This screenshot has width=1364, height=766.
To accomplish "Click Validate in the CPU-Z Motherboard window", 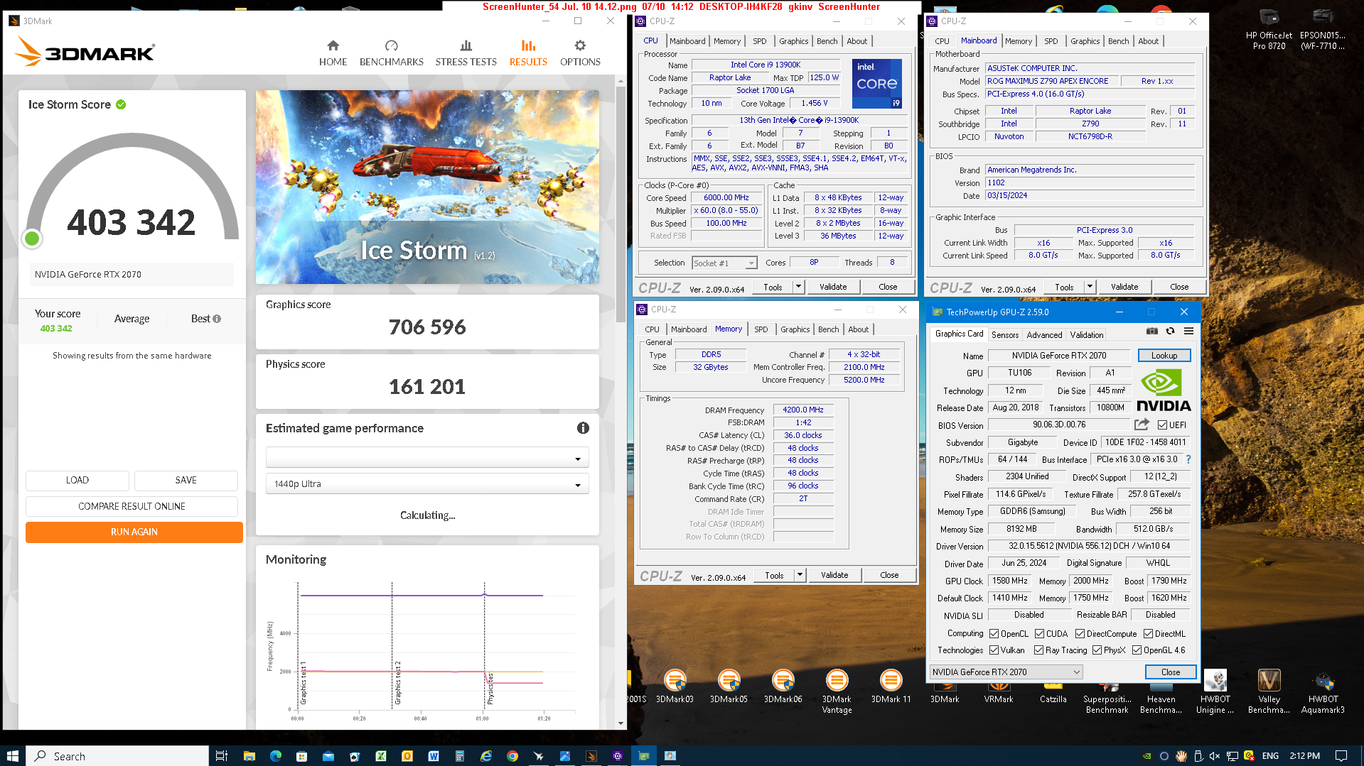I will pyautogui.click(x=1124, y=287).
